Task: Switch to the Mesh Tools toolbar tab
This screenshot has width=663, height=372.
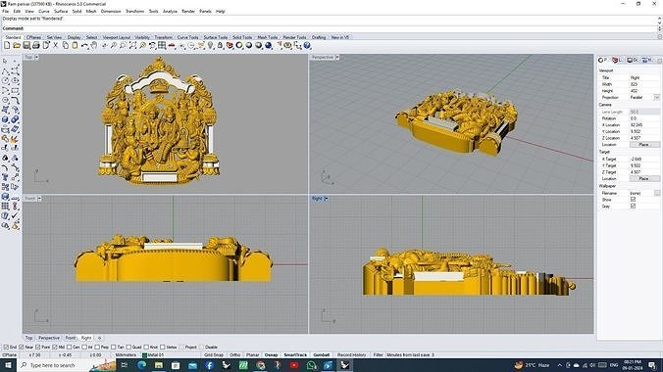Action: (268, 37)
